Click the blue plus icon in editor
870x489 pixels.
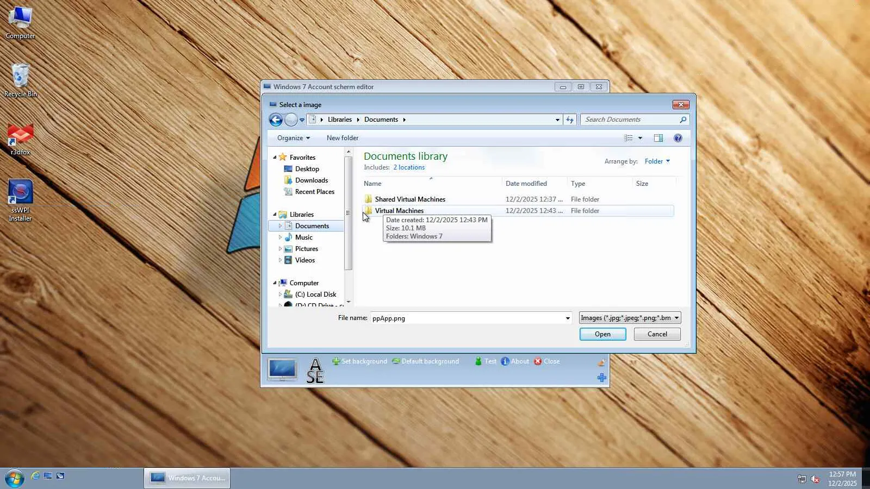(601, 378)
